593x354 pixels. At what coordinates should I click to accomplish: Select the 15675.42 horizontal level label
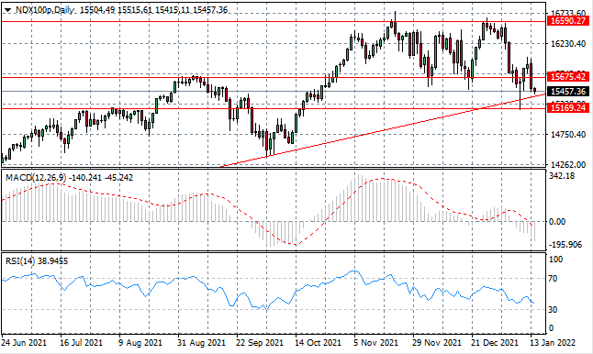tap(567, 77)
